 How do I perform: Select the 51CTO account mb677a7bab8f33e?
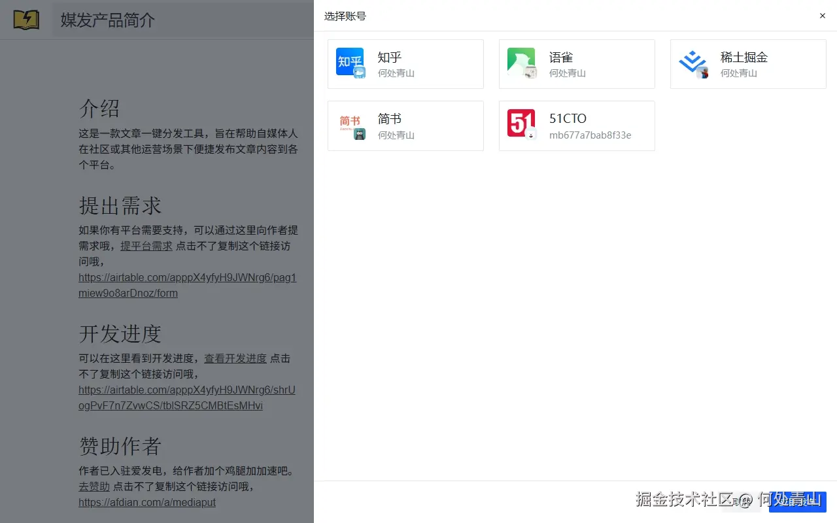point(577,126)
